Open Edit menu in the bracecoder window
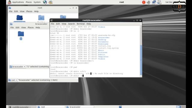This screenshot has width=192, height=108. (17, 27)
